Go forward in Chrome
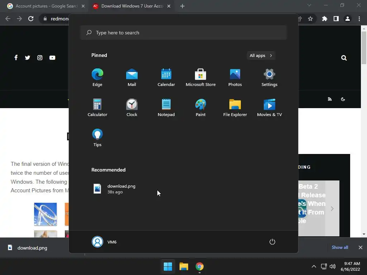The height and width of the screenshot is (275, 367). pos(19,19)
